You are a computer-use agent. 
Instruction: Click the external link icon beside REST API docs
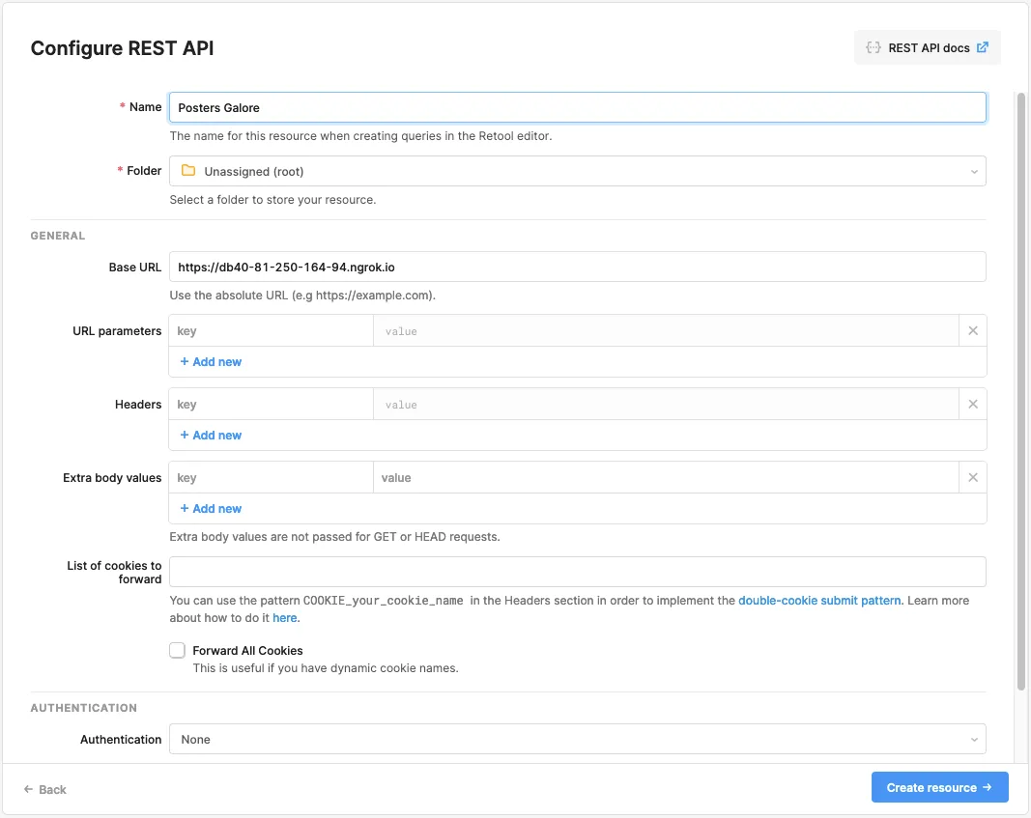click(x=983, y=47)
